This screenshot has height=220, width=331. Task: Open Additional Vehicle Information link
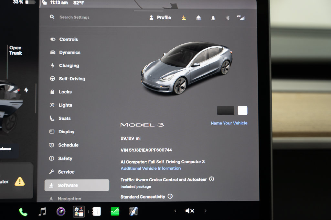tap(151, 168)
